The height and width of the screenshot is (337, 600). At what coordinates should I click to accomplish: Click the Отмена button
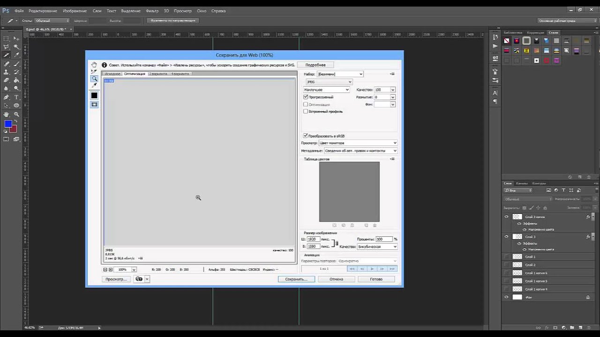[336, 279]
